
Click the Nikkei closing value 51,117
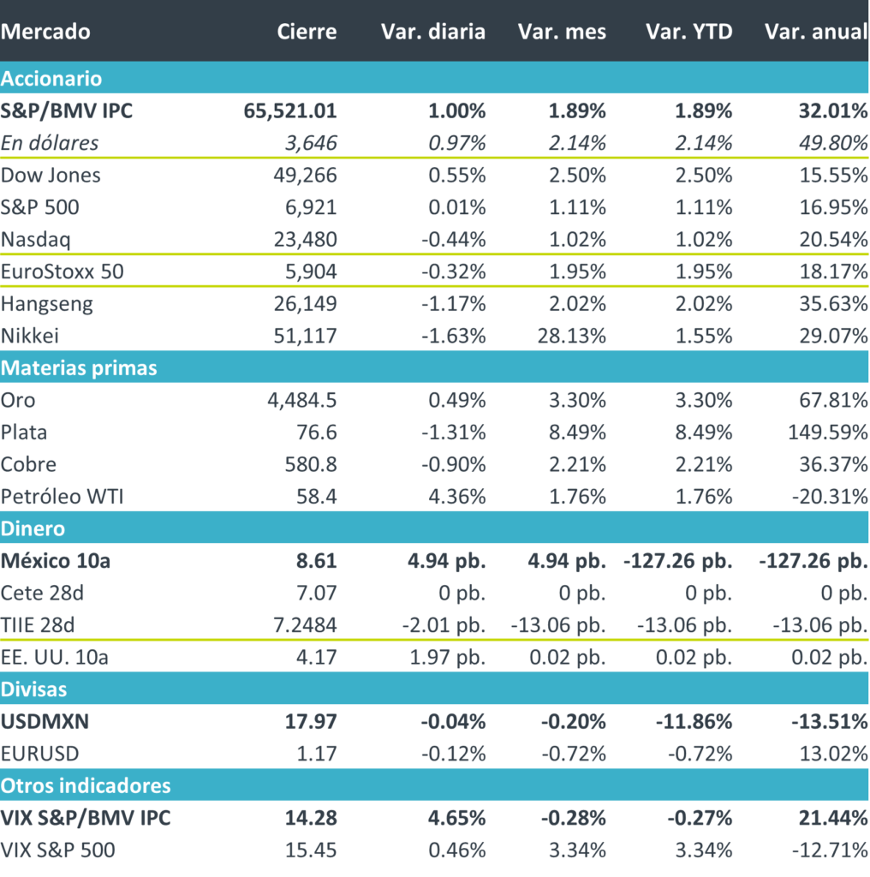(306, 336)
